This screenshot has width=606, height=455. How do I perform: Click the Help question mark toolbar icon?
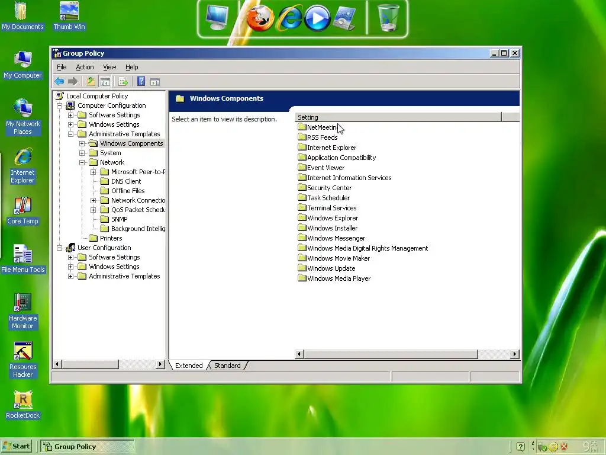pos(141,81)
